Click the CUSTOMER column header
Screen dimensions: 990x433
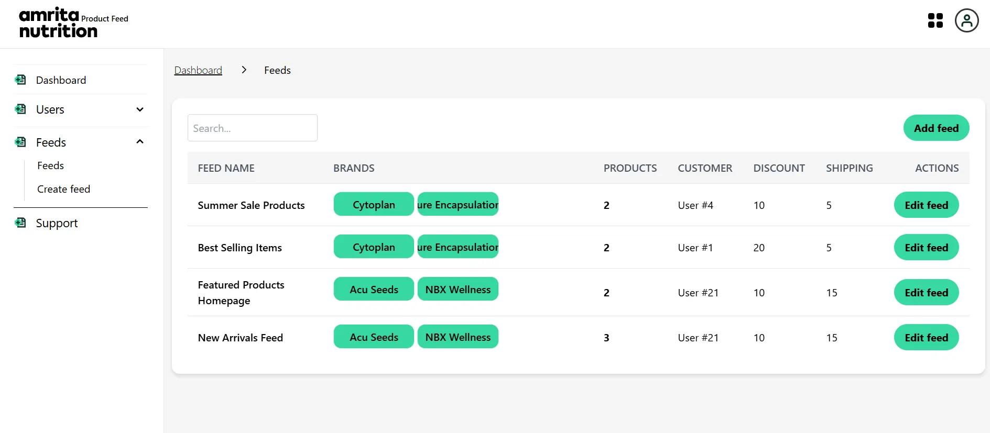[x=705, y=168]
